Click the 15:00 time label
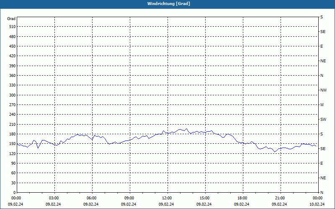Viewport: 335px width, 209px height. (x=205, y=198)
